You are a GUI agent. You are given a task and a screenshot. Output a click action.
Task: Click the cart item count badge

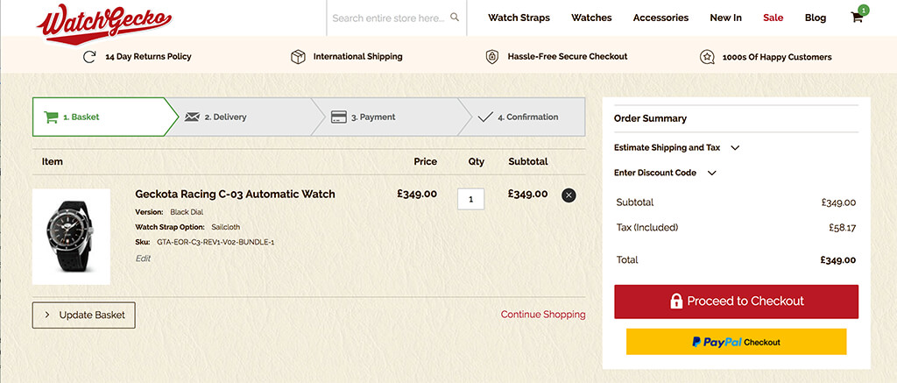click(x=864, y=10)
